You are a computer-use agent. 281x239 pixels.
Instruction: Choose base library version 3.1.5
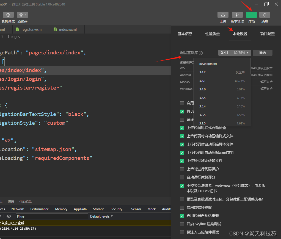click(x=222, y=123)
